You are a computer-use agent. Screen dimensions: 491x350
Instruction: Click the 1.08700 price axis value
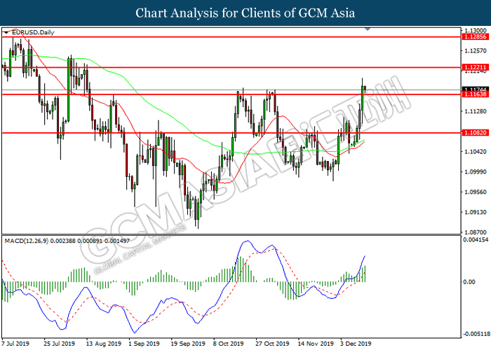click(476, 232)
